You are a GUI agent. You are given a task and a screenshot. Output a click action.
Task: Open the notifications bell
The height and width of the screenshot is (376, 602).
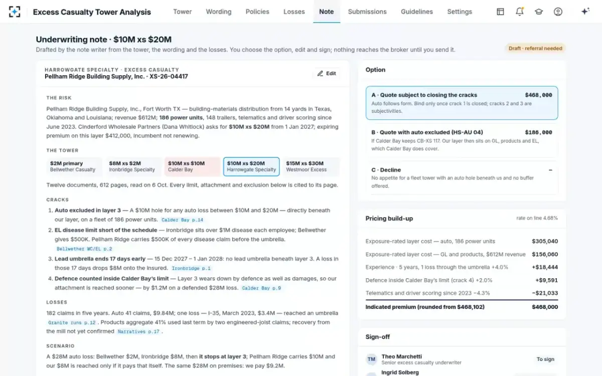pos(520,12)
